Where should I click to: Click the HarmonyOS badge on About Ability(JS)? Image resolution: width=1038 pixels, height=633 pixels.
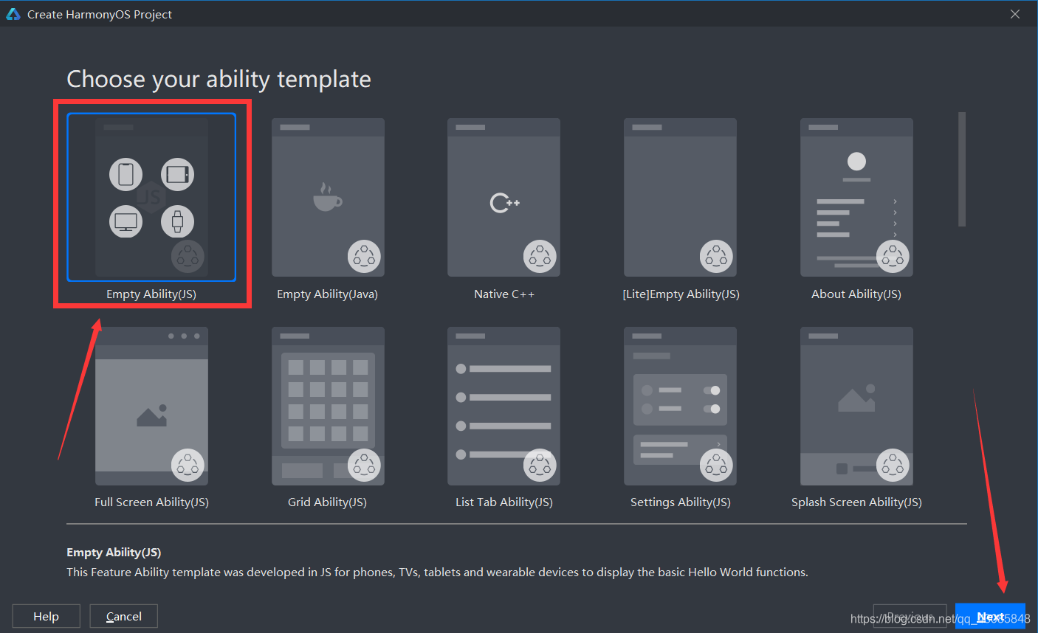tap(893, 256)
